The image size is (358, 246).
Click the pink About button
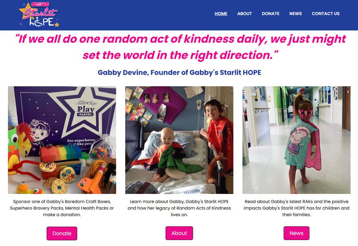click(x=179, y=233)
